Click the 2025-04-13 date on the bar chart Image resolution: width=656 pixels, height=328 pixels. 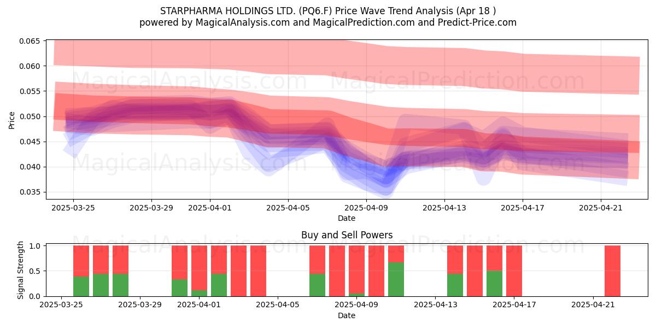(x=435, y=305)
